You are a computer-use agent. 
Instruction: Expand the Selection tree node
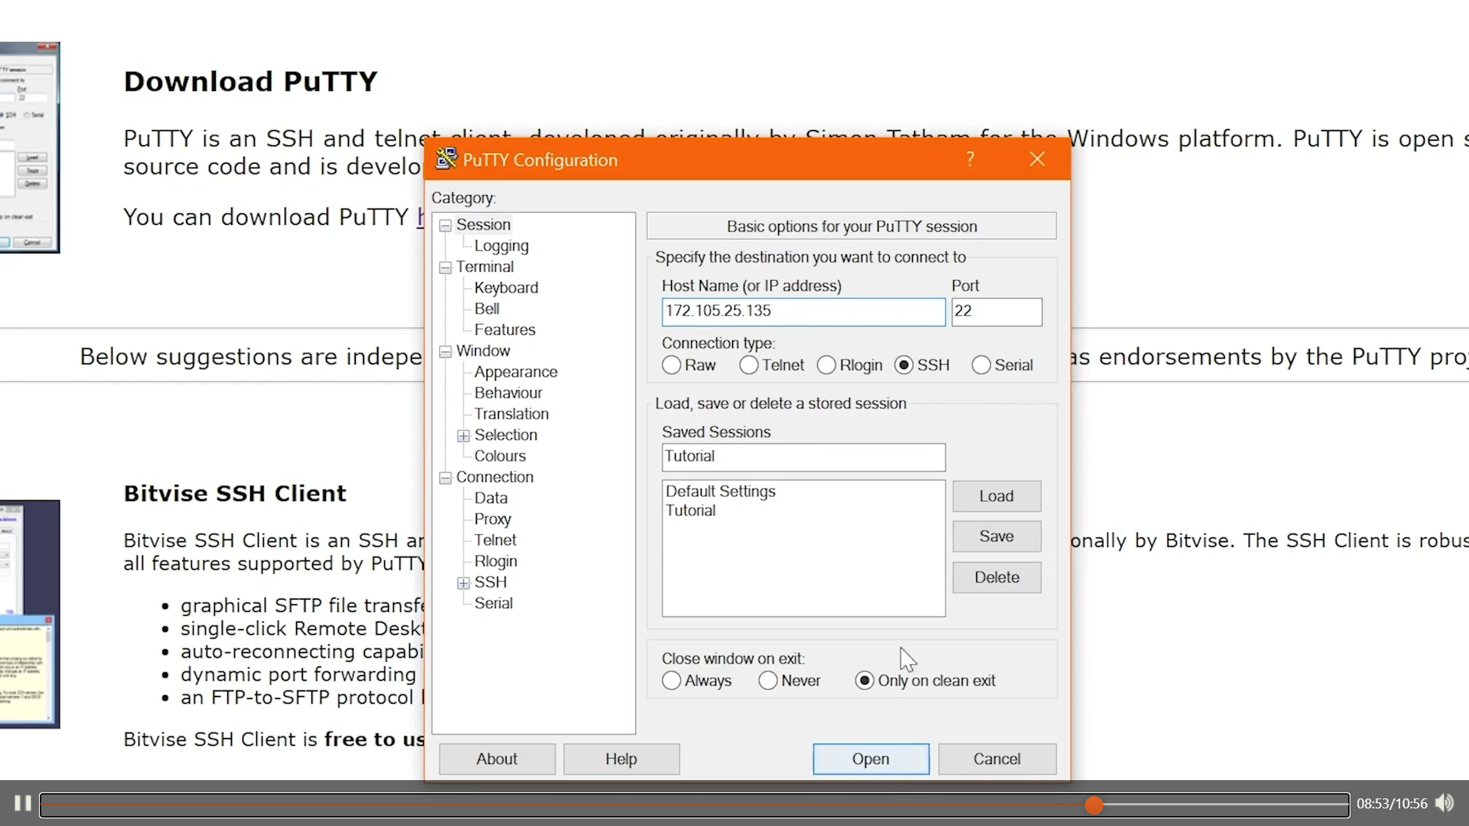464,436
